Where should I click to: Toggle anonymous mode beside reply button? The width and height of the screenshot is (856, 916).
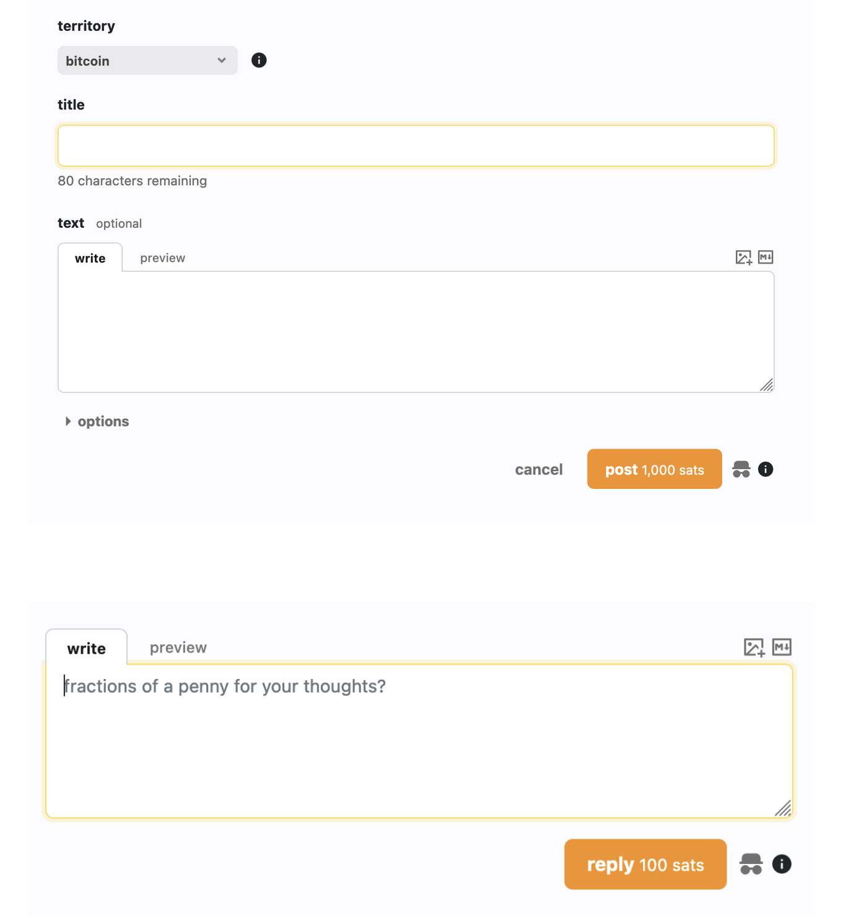tap(751, 864)
